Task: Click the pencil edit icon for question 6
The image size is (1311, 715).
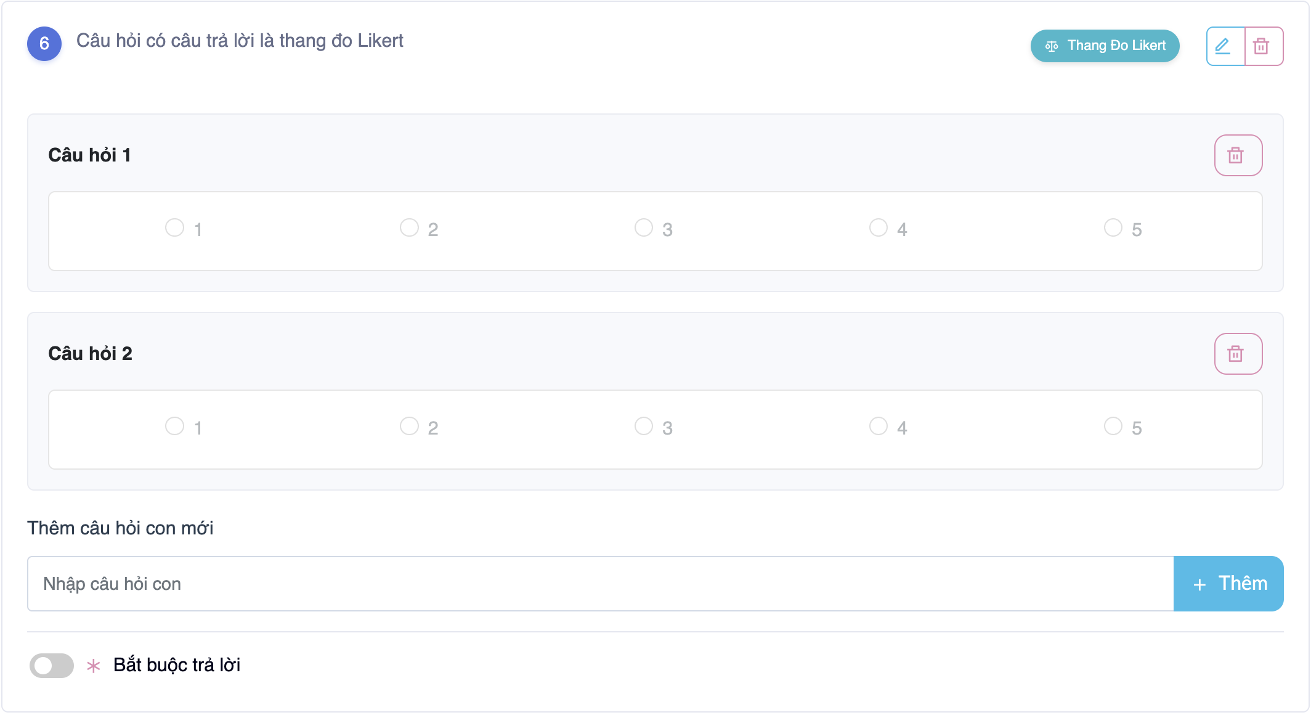Action: pyautogui.click(x=1225, y=46)
